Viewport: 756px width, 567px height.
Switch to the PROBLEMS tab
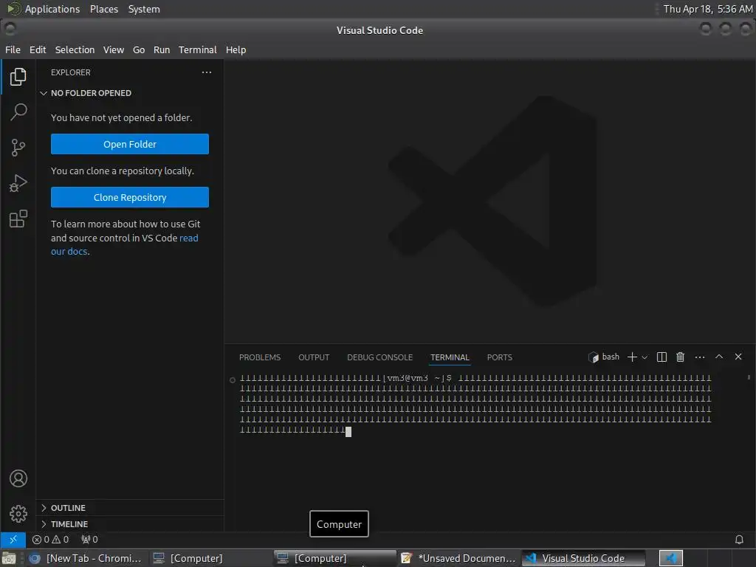tap(259, 357)
